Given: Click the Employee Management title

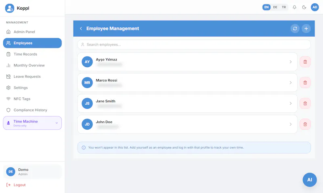Looking at the screenshot, I should (x=113, y=29).
